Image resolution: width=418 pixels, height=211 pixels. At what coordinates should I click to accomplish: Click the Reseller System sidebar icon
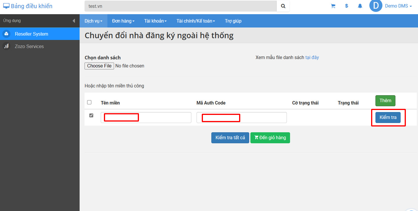tap(6, 34)
